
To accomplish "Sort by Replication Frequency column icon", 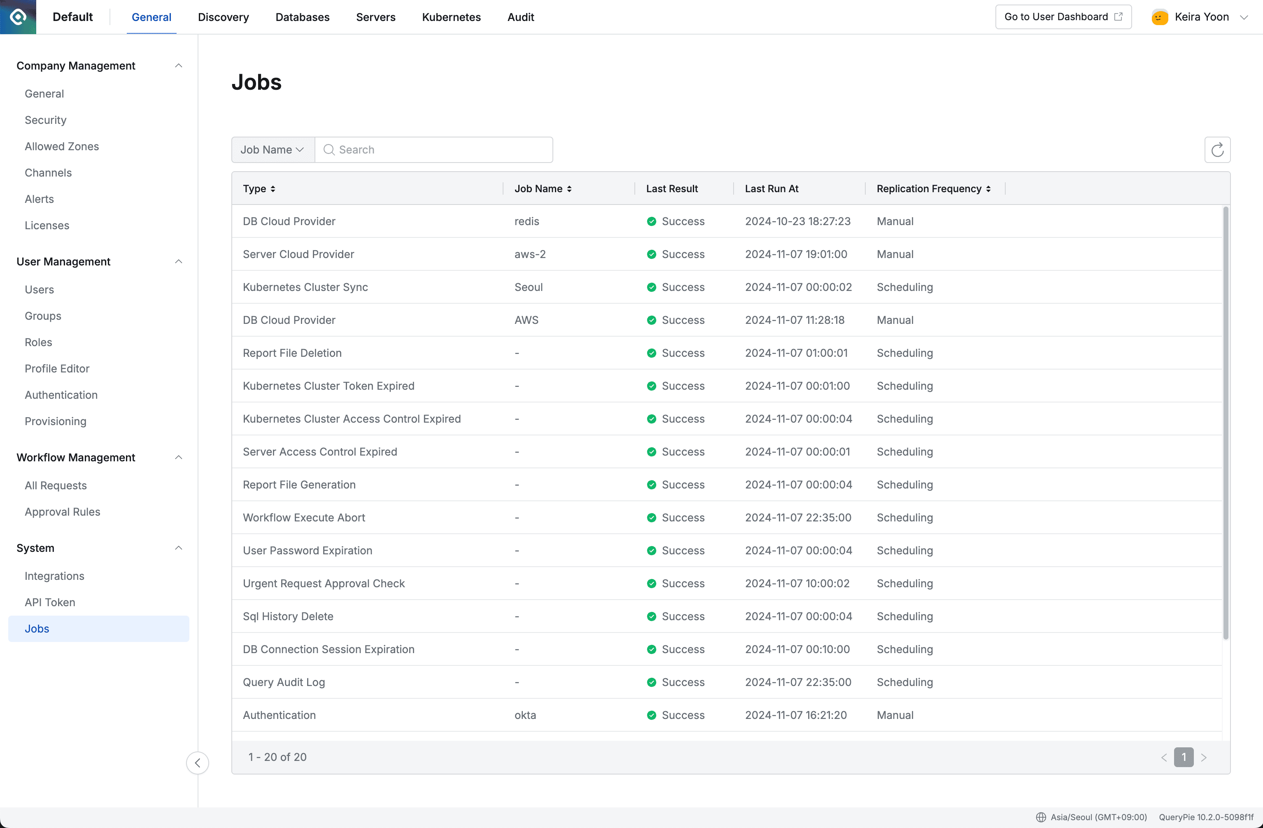I will click(989, 189).
